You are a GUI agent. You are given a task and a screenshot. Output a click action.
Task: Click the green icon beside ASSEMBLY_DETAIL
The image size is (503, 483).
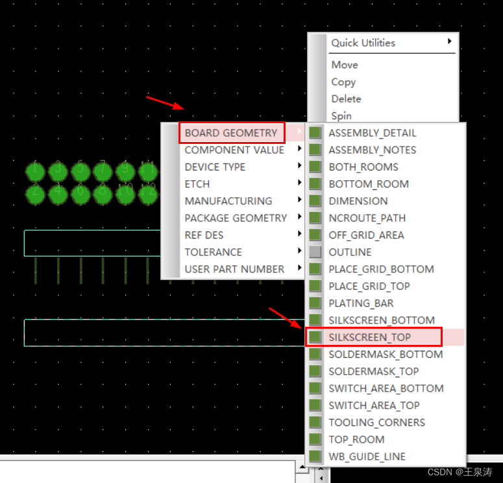pos(315,133)
